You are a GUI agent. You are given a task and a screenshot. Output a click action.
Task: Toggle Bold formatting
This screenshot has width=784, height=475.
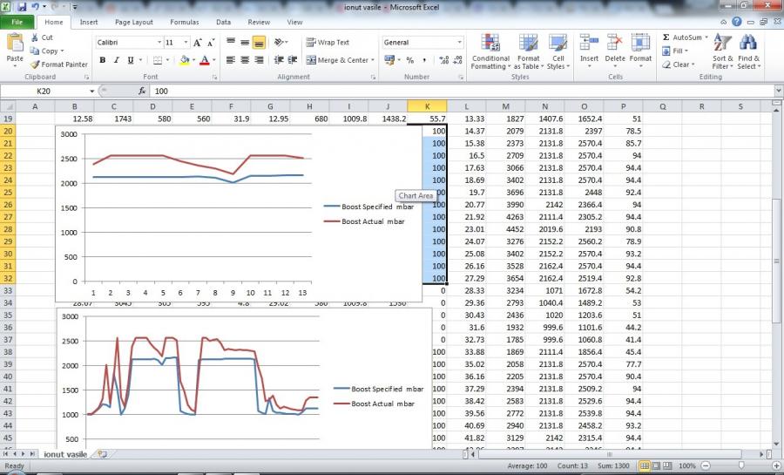coord(103,60)
